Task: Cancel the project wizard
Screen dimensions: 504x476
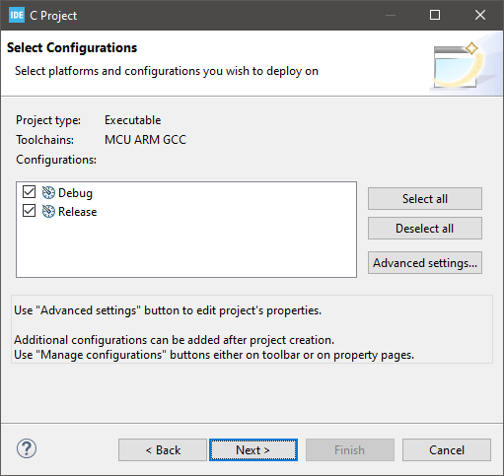Action: coord(447,450)
